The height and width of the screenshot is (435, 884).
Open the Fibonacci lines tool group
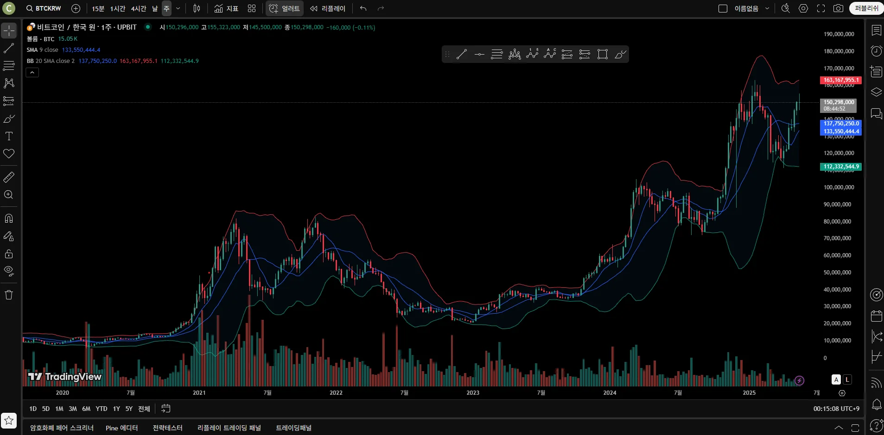pyautogui.click(x=9, y=66)
